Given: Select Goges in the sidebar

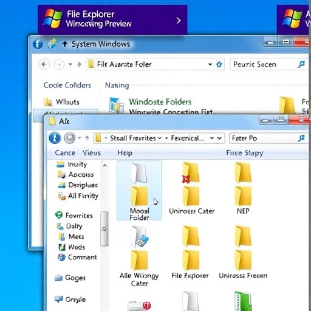Looking at the screenshot, I should [70, 278].
